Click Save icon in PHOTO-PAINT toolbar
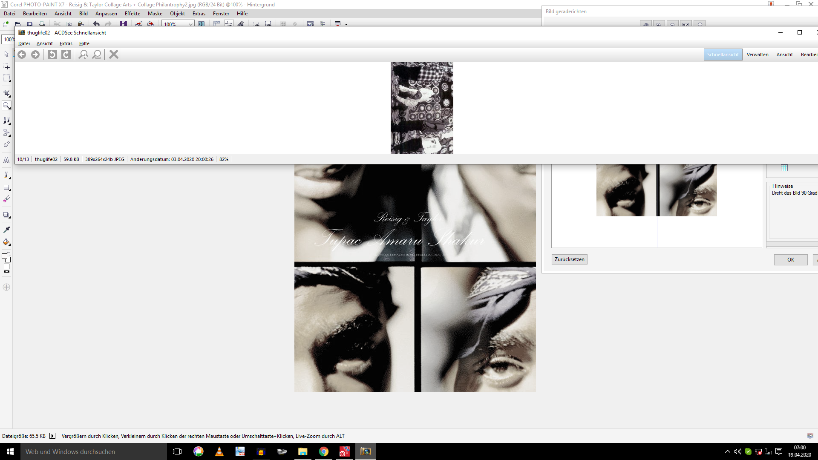The image size is (818, 460). tap(30, 24)
